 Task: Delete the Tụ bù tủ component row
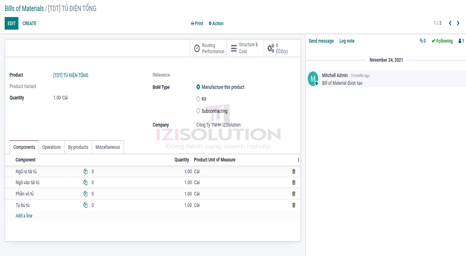tap(294, 205)
